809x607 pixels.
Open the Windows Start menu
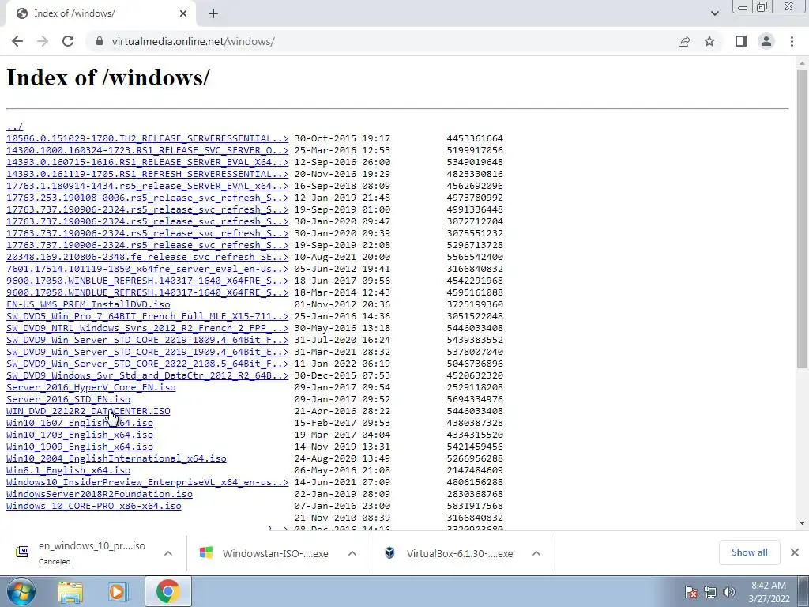pyautogui.click(x=21, y=591)
